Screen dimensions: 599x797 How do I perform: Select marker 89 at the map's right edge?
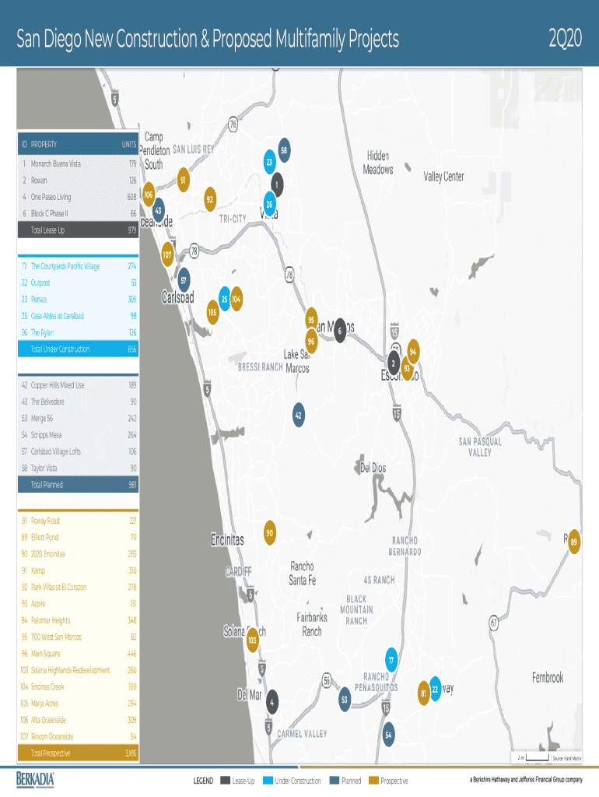pos(573,542)
